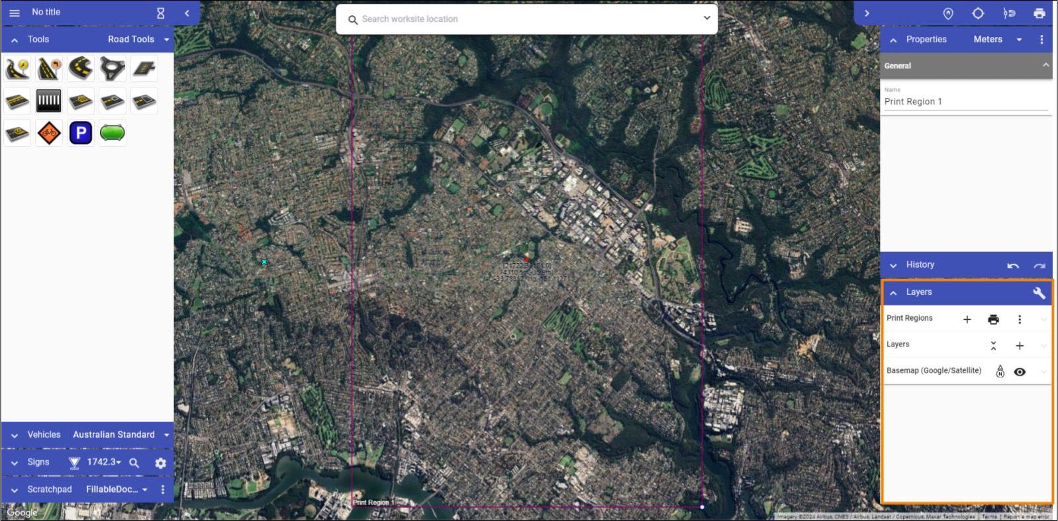Open the Meters units dropdown
This screenshot has width=1058, height=521.
click(x=998, y=40)
